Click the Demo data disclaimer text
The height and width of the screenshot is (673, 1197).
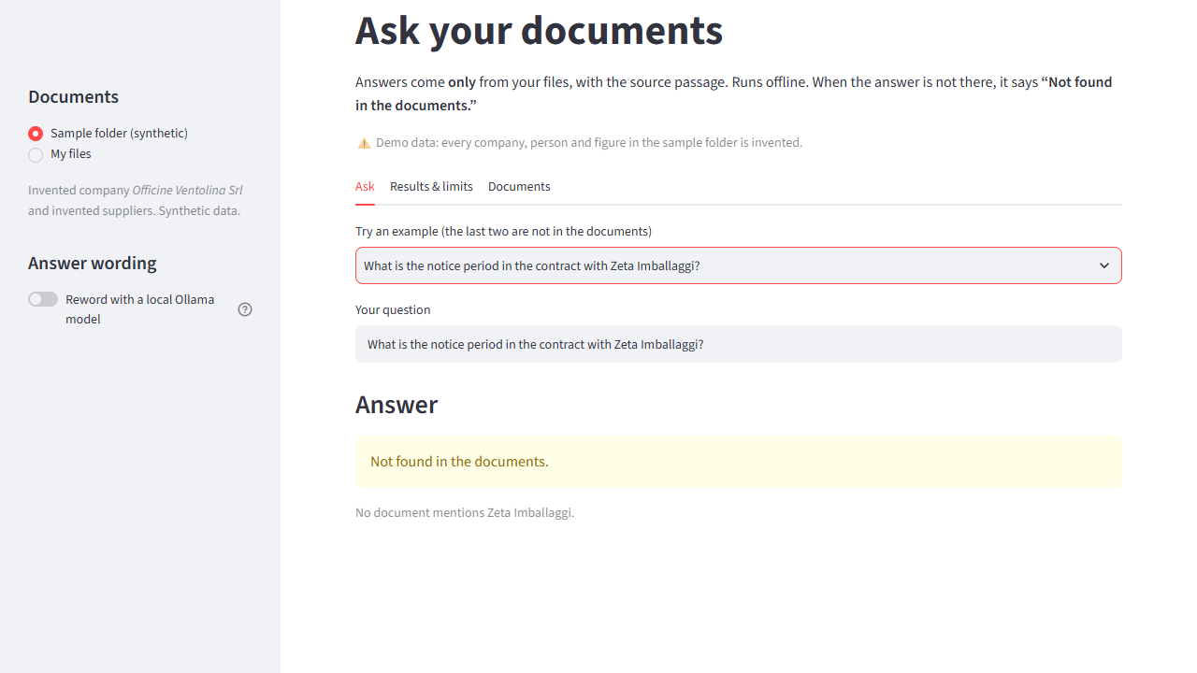(x=589, y=143)
